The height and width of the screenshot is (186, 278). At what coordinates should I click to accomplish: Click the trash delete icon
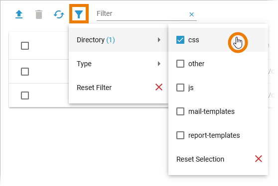point(39,14)
